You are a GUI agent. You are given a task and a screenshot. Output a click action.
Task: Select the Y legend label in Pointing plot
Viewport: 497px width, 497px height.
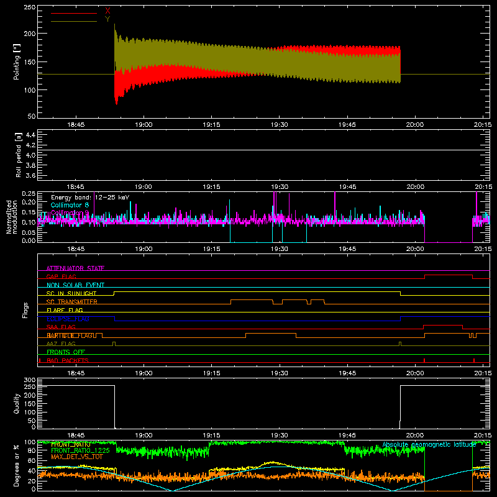click(x=107, y=19)
